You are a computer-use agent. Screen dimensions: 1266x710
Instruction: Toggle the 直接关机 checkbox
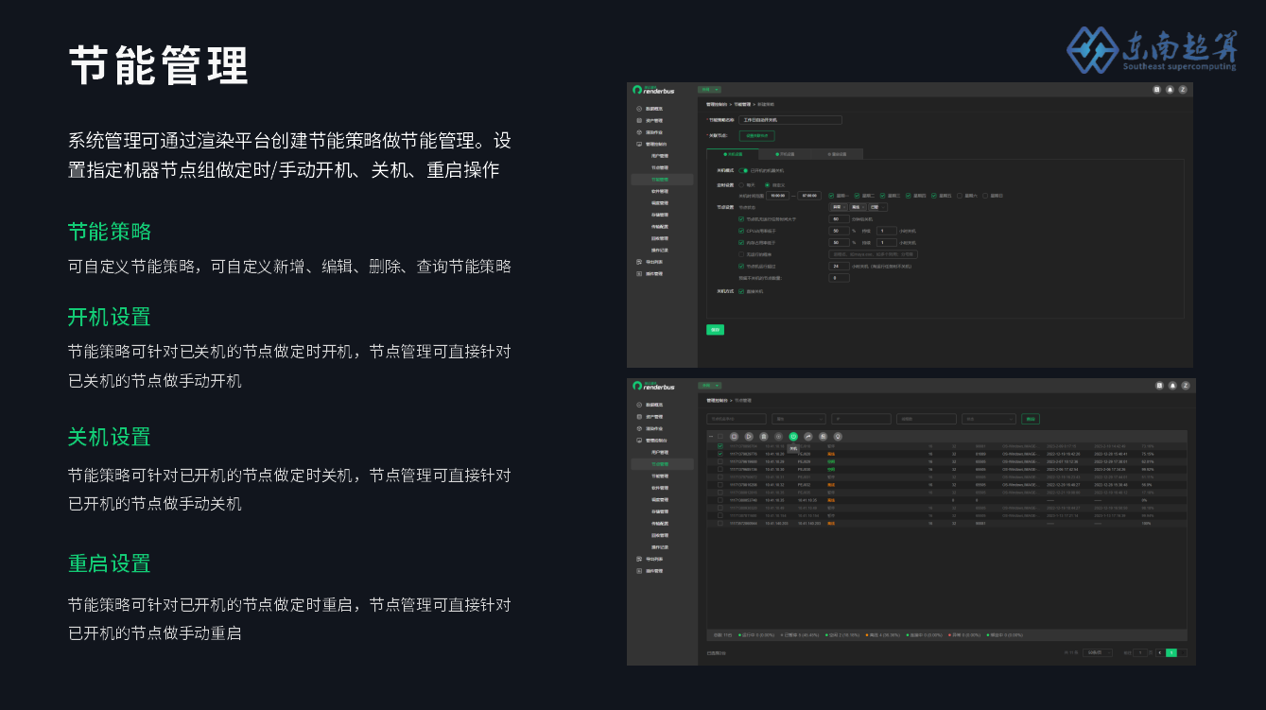741,291
